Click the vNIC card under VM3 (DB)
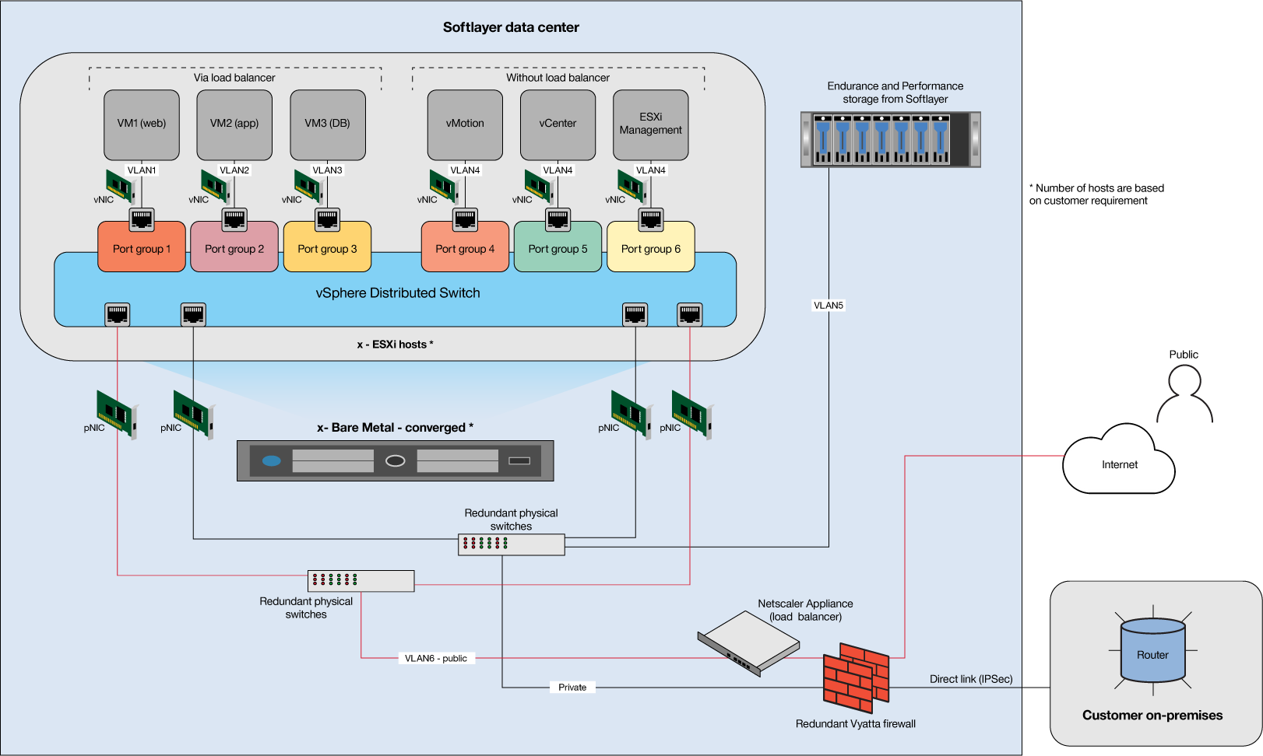Screen dimensions: 1263x756 click(308, 186)
